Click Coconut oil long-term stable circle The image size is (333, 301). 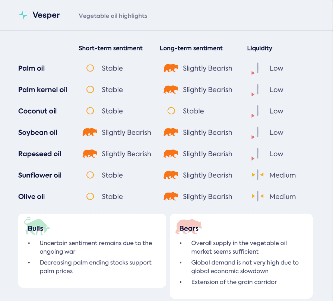click(171, 111)
